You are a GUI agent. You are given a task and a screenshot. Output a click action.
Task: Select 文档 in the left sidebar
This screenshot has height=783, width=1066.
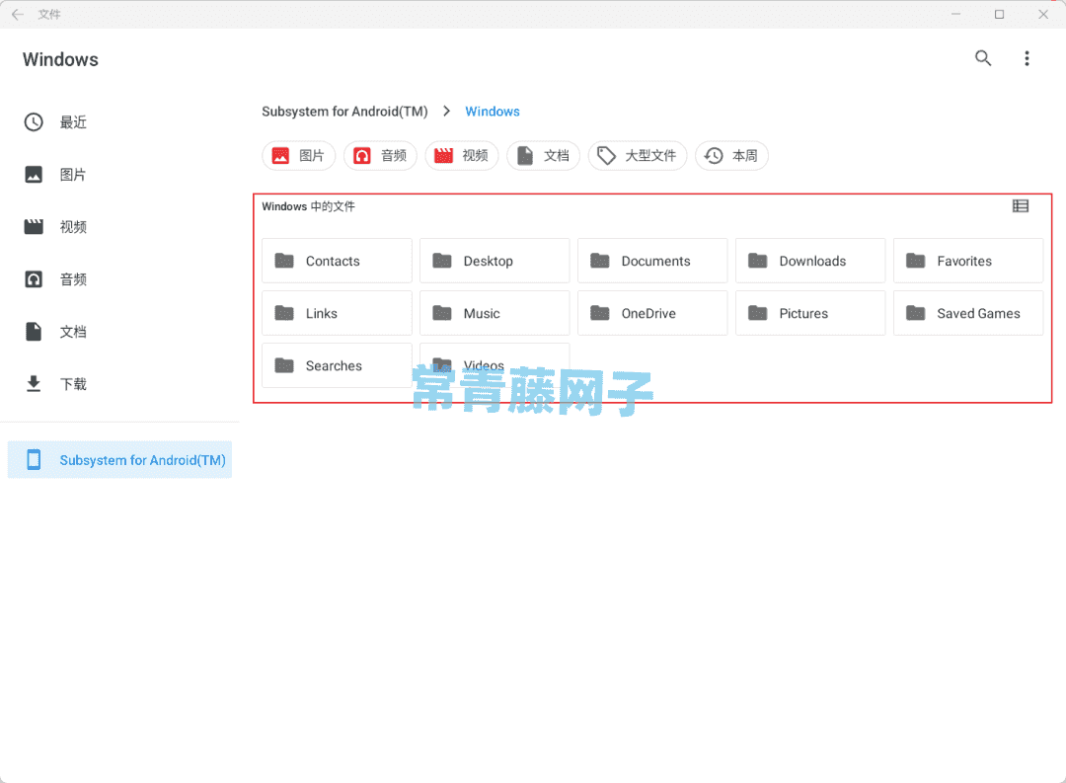119,332
